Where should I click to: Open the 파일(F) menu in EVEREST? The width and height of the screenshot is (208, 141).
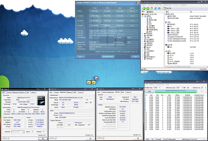[144, 5]
